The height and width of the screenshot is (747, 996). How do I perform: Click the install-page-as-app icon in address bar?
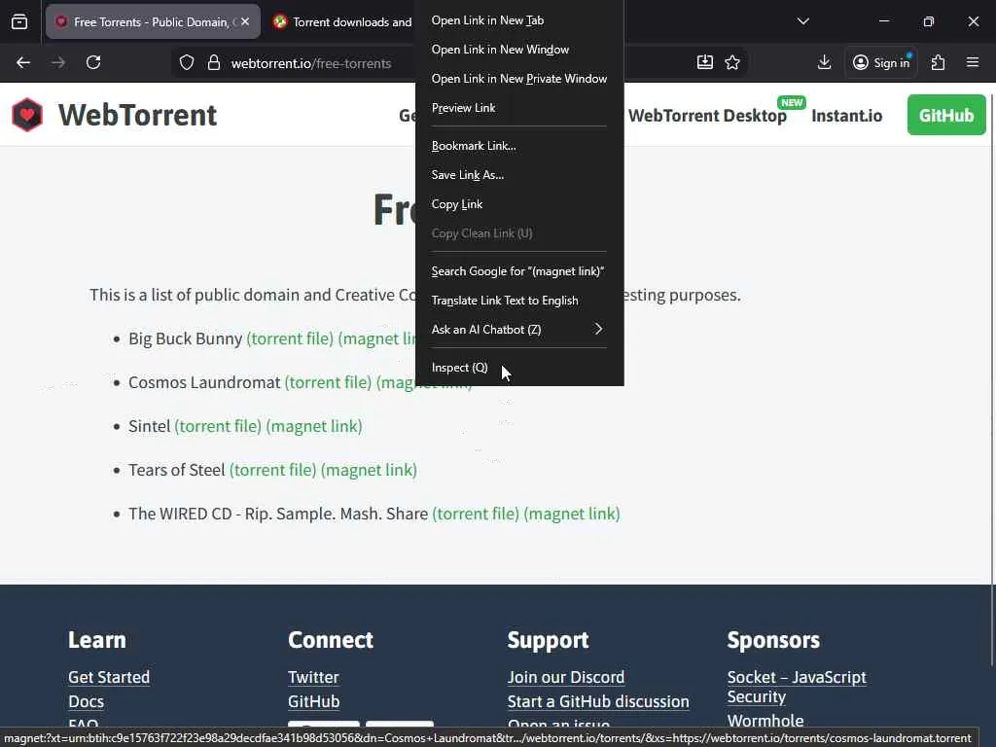705,62
